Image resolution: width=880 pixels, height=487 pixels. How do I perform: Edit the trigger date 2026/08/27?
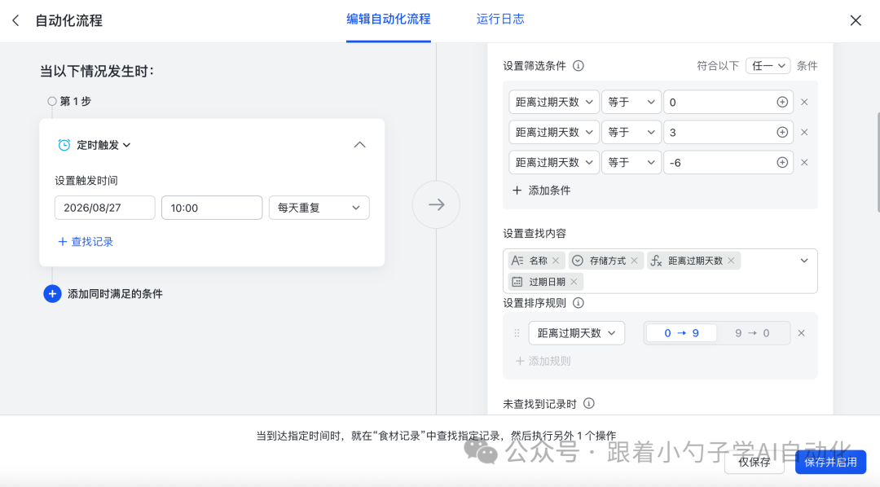click(x=104, y=208)
